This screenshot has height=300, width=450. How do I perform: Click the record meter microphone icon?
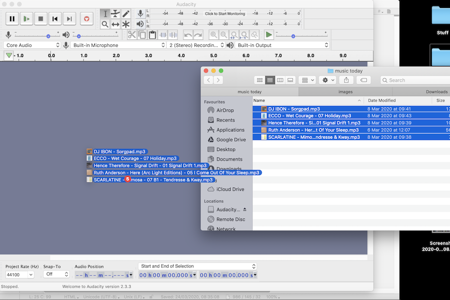pos(140,13)
